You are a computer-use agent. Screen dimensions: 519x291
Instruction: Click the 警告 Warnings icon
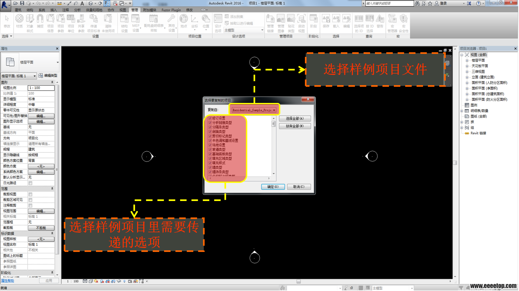[380, 21]
